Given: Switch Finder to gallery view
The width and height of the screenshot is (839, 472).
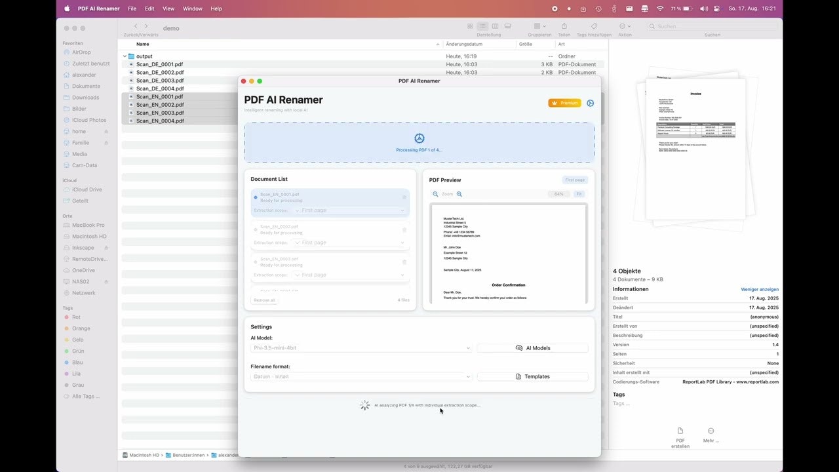Looking at the screenshot, I should click(x=507, y=26).
